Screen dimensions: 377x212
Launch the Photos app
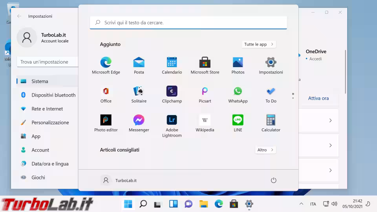[238, 66]
